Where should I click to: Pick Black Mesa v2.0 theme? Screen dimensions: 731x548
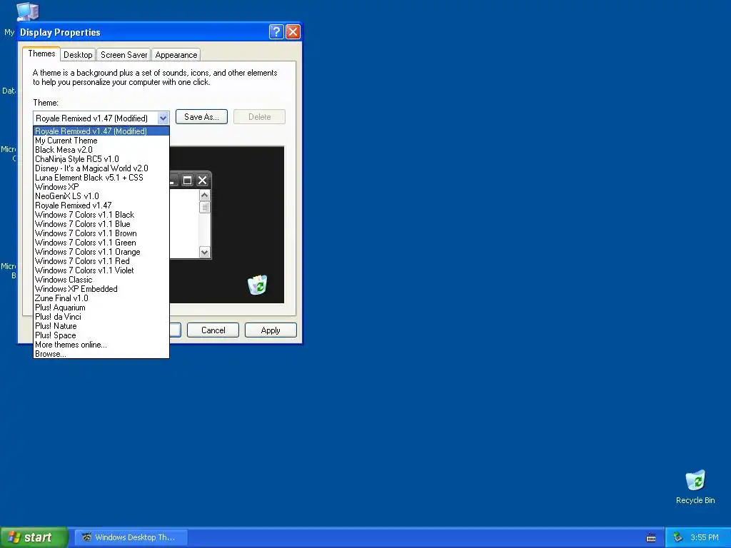tap(101, 150)
